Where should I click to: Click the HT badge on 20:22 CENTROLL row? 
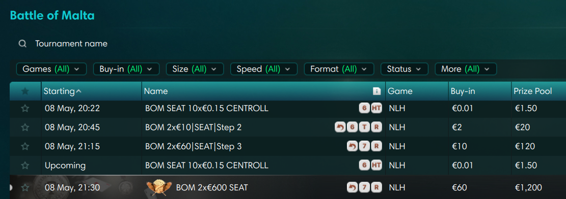click(376, 108)
